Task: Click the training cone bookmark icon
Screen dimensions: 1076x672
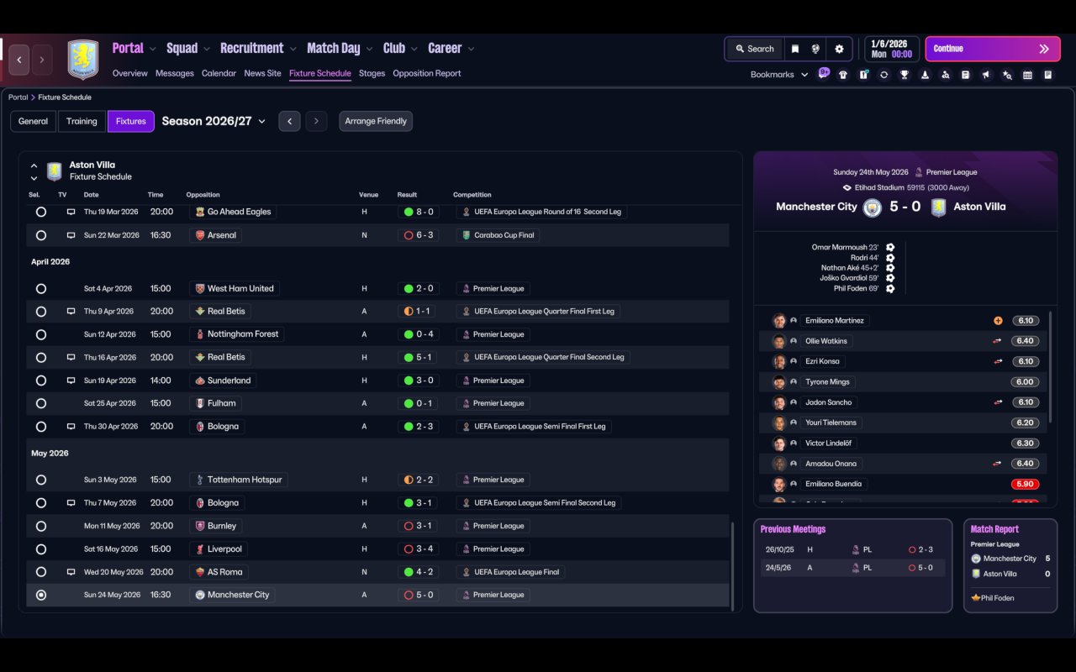Action: 925,75
